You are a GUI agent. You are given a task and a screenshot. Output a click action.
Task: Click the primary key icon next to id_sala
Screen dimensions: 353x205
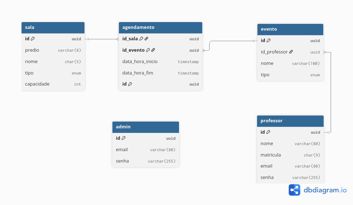(141, 39)
